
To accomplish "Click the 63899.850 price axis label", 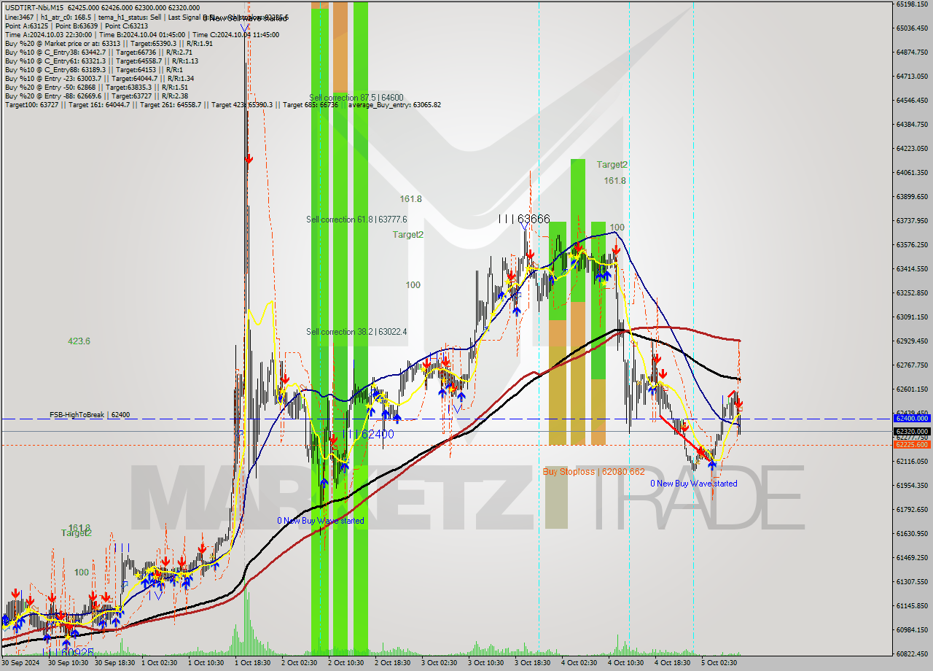I will coord(912,197).
